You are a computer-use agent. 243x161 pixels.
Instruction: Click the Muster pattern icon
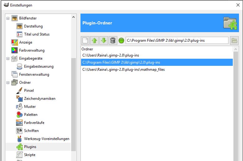[x=20, y=107]
